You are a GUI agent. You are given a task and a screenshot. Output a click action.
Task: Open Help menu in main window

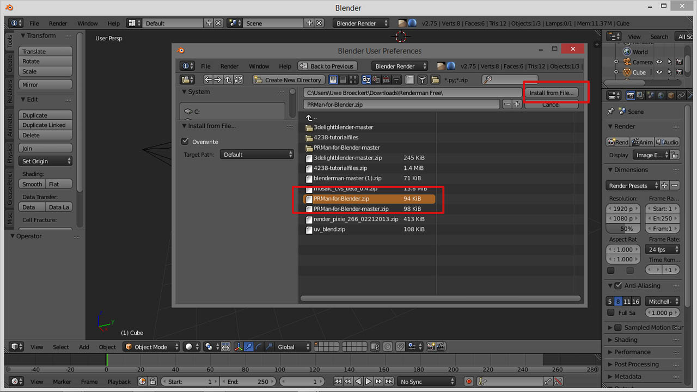[x=113, y=23]
